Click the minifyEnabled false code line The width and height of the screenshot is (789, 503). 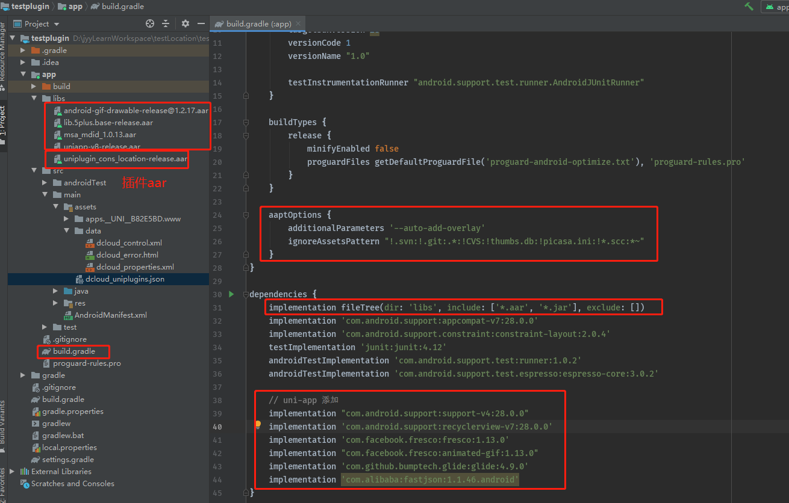click(353, 149)
